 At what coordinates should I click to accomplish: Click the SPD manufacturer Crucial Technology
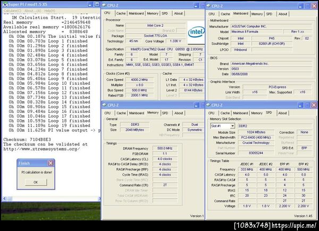pyautogui.click(x=256, y=143)
